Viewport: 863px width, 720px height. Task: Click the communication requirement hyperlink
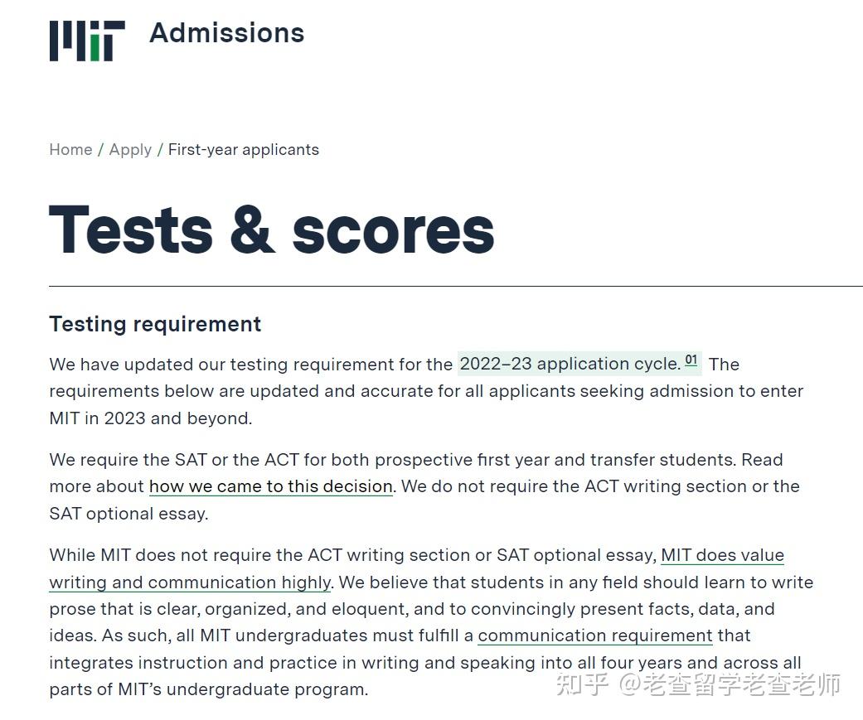595,635
